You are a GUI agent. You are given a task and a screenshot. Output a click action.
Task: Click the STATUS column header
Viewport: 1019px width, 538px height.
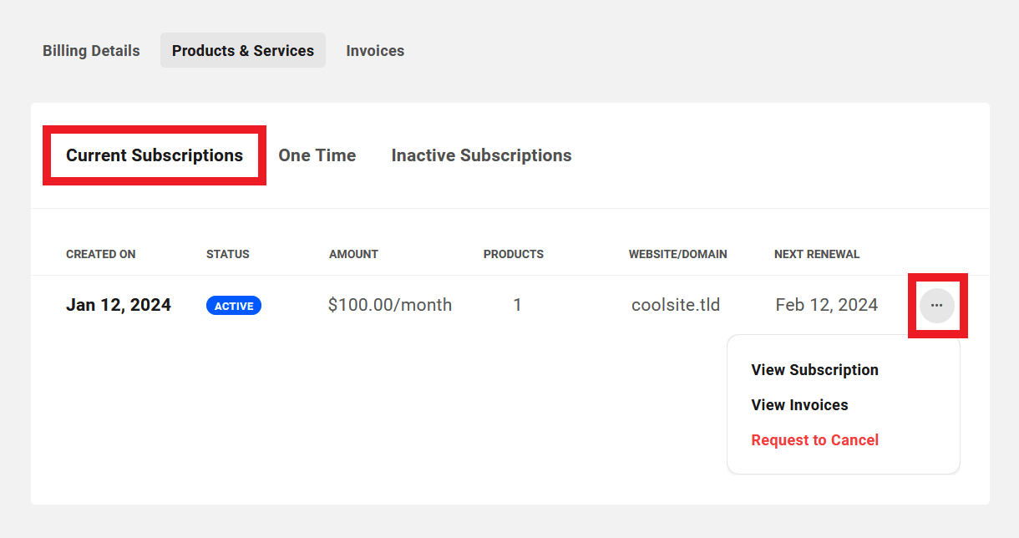227,254
